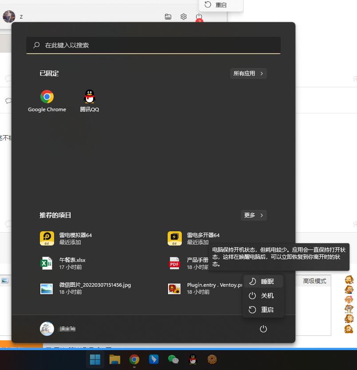Viewport: 357px width, 370px height.
Task: Expand 更多 to see more recommended items
Action: (253, 215)
